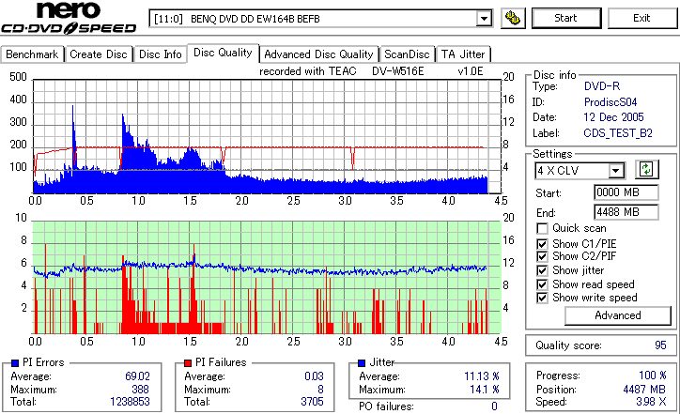Click the Position value 4487 MB
680x414 pixels.
(644, 390)
